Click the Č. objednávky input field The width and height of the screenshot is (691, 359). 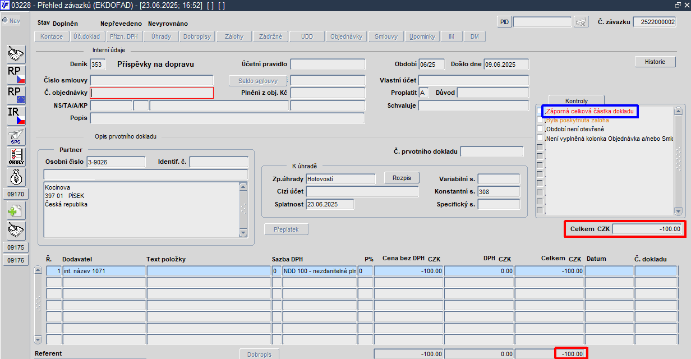[x=152, y=93]
